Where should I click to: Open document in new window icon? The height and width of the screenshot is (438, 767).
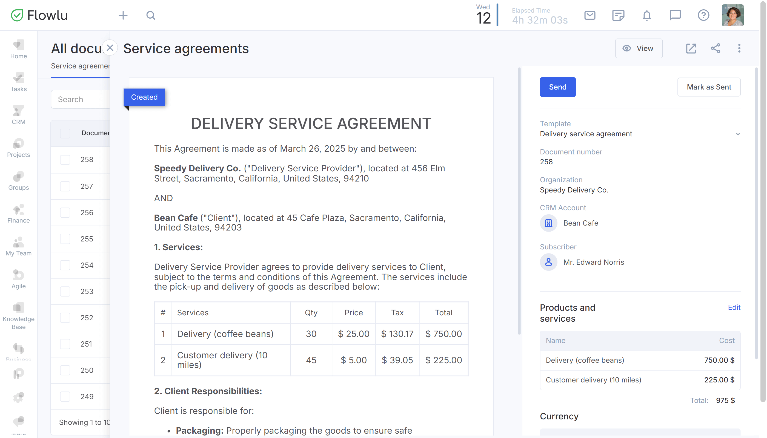pos(691,48)
